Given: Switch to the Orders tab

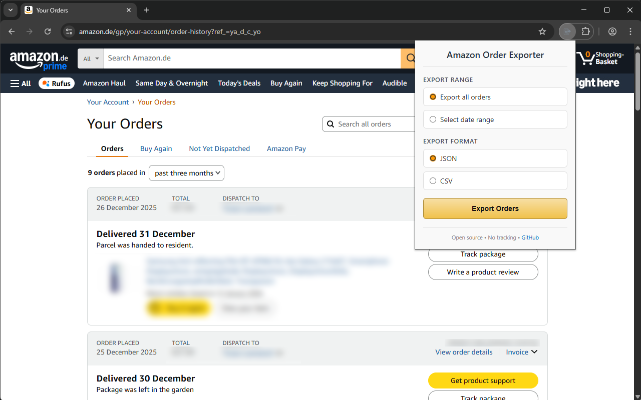Looking at the screenshot, I should coord(112,148).
